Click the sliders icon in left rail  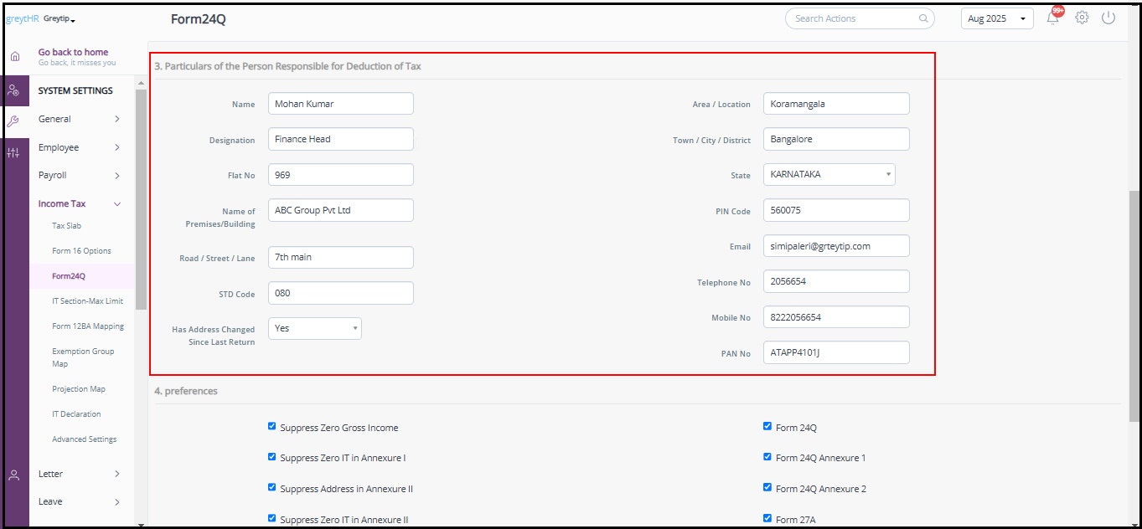(x=14, y=152)
